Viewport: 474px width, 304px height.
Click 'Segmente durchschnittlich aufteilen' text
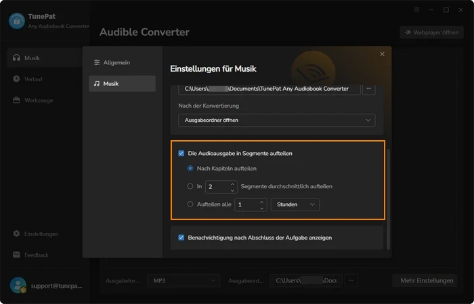(286, 186)
